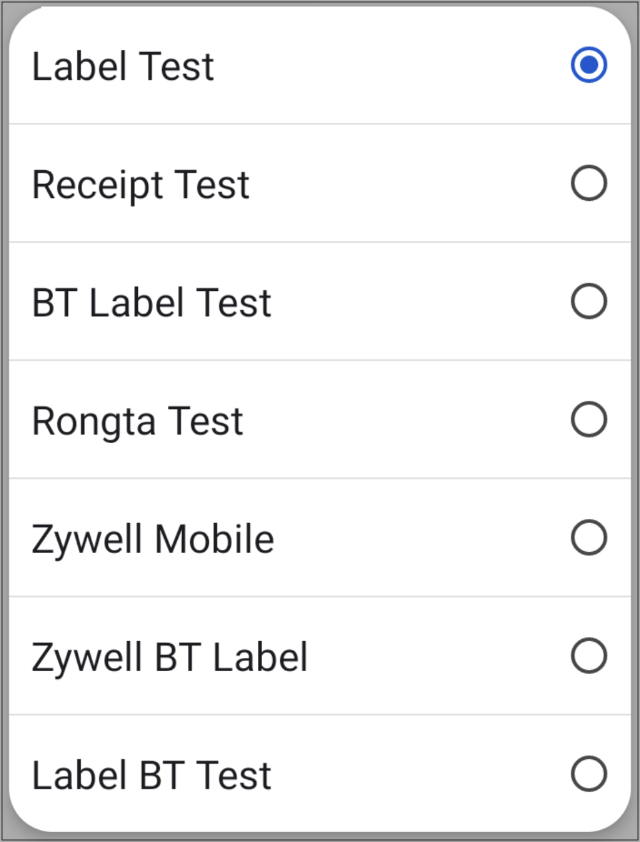Click the "Label Test" option text
Viewport: 640px width, 842px height.
click(x=123, y=67)
